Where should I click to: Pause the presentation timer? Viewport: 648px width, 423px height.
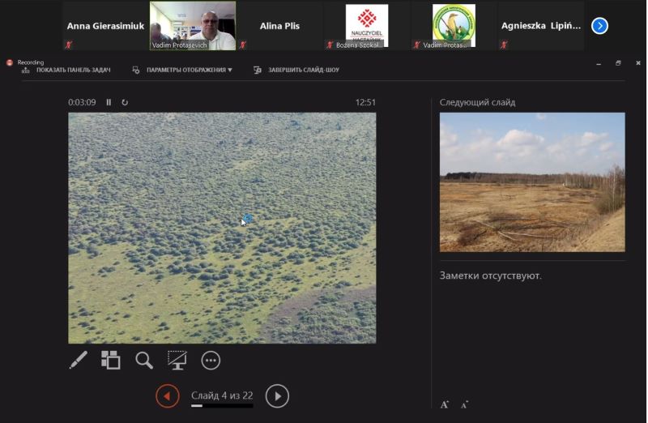click(109, 103)
